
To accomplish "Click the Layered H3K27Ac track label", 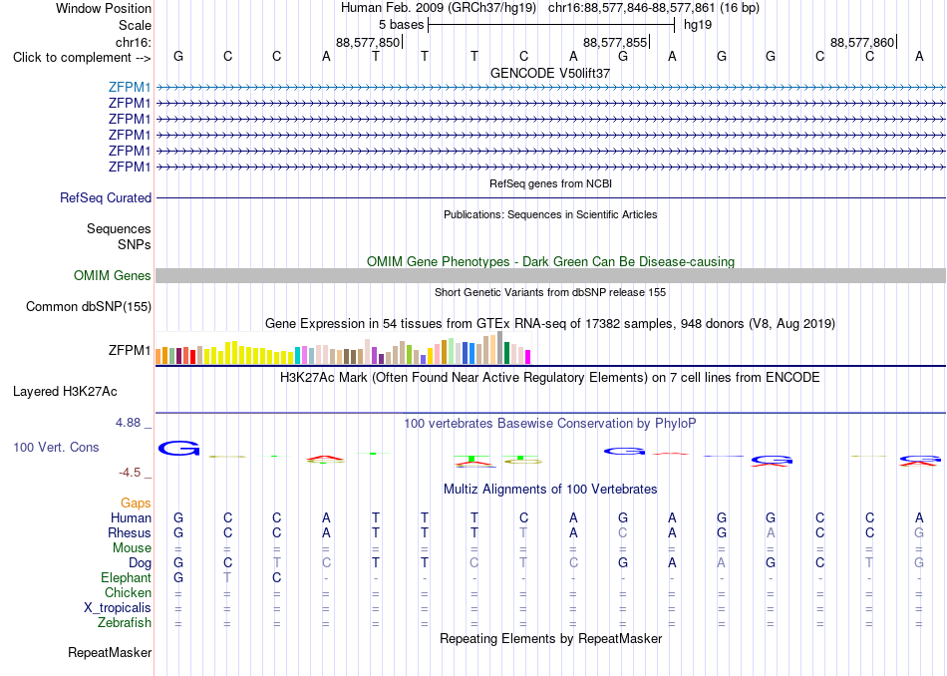I will [x=65, y=392].
